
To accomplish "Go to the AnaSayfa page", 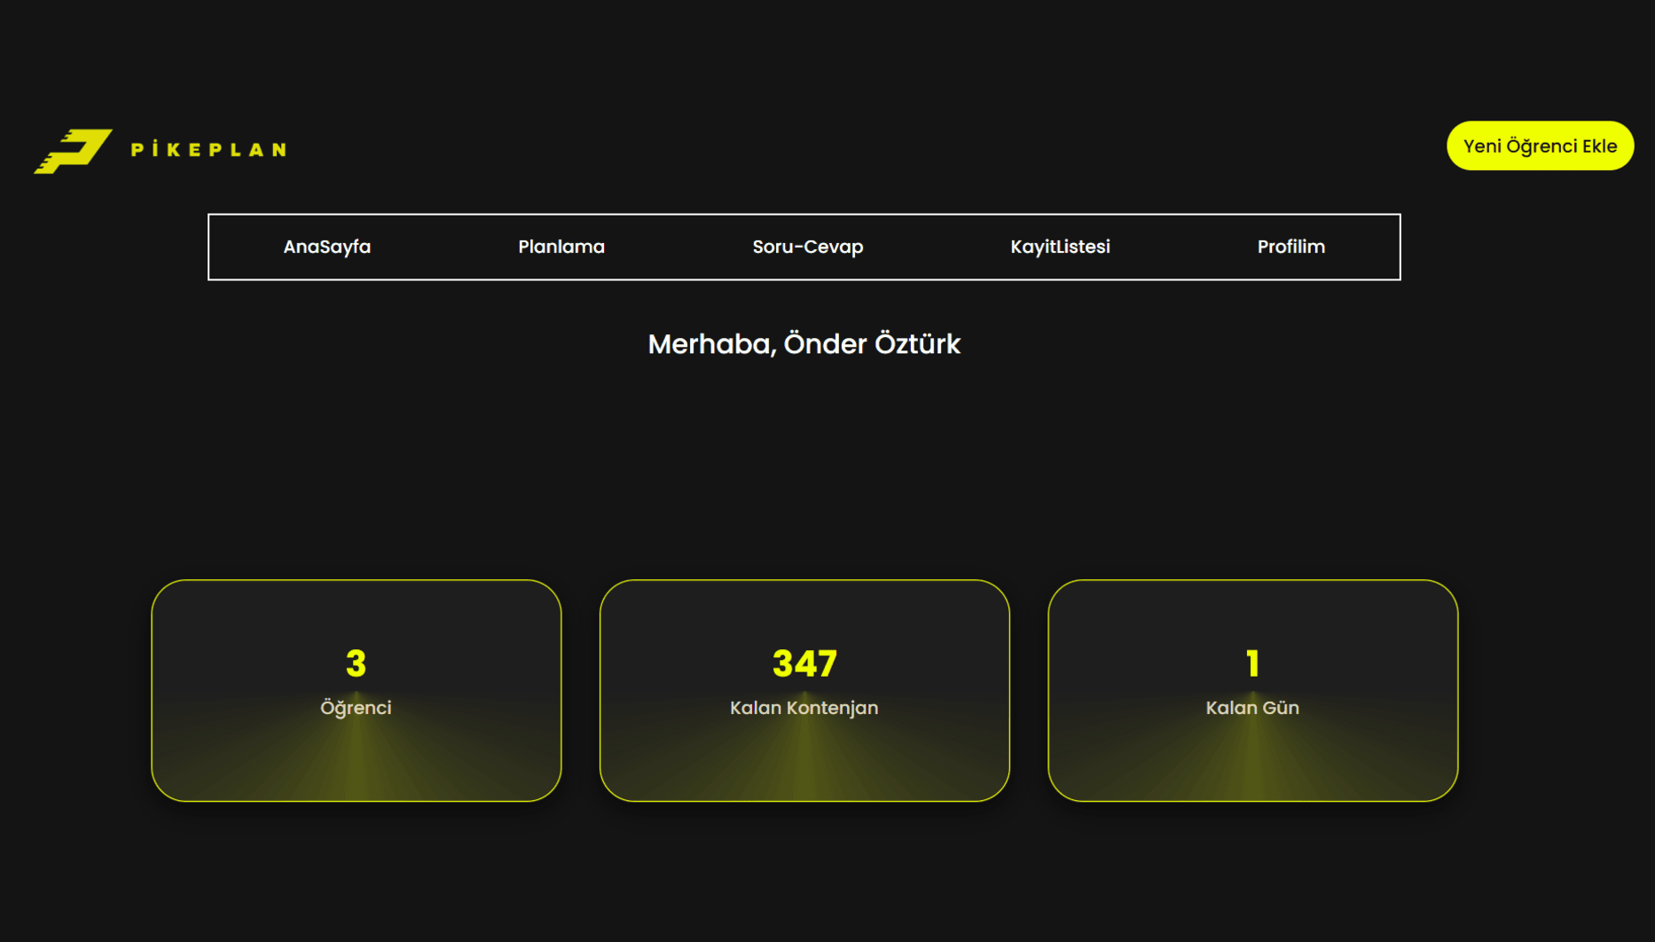I will [x=326, y=247].
